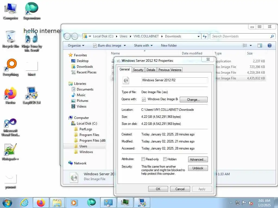Expand the Burn disc image dropdown arrow
This screenshot has height=208, width=278.
pos(125,45)
